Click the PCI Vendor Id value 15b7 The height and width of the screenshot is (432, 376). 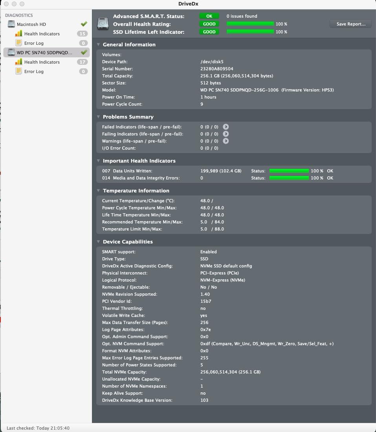205,301
